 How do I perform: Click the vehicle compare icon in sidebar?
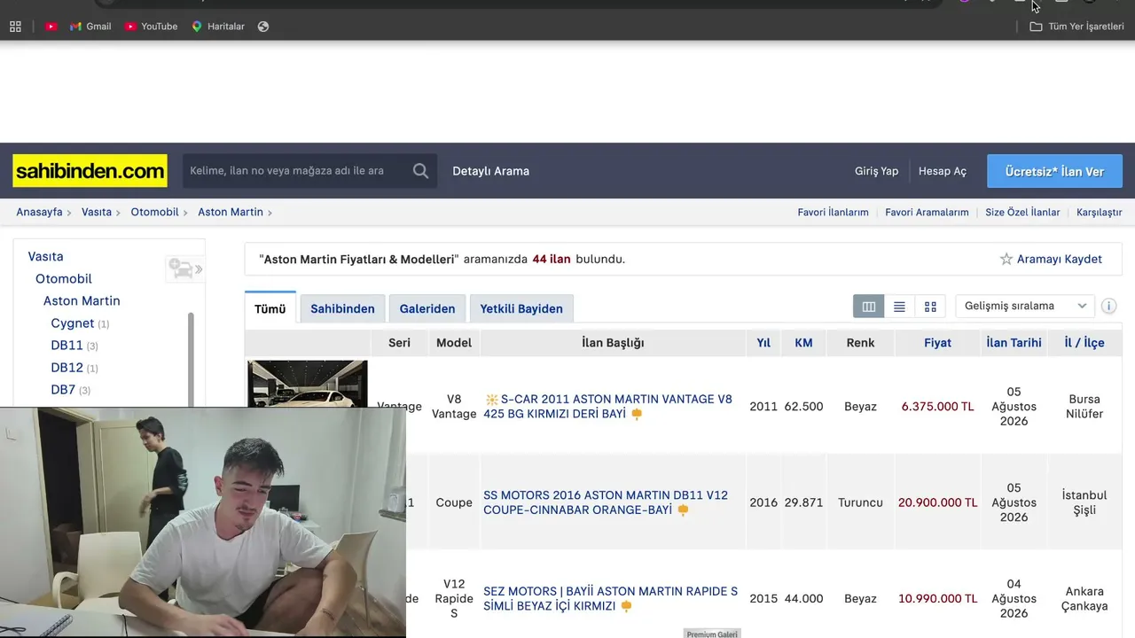tap(184, 268)
